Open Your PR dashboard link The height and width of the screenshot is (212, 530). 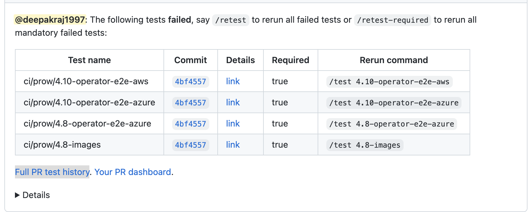click(x=133, y=172)
